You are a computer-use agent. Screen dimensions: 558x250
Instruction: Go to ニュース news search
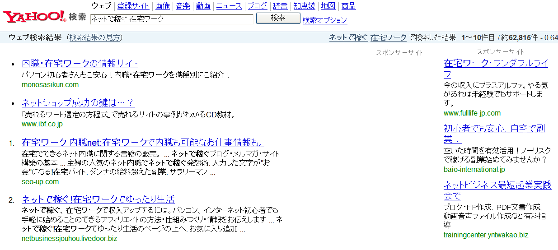pos(229,6)
